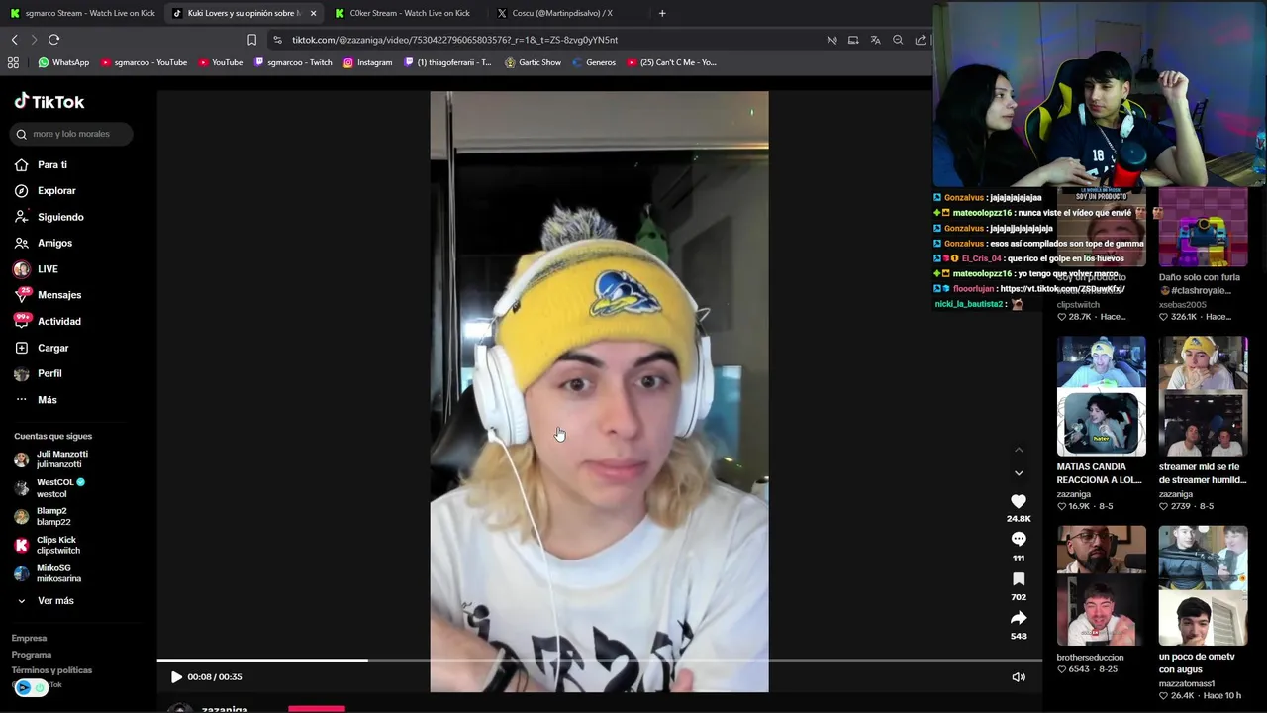Open the video comments
The width and height of the screenshot is (1267, 713).
[x=1019, y=540]
